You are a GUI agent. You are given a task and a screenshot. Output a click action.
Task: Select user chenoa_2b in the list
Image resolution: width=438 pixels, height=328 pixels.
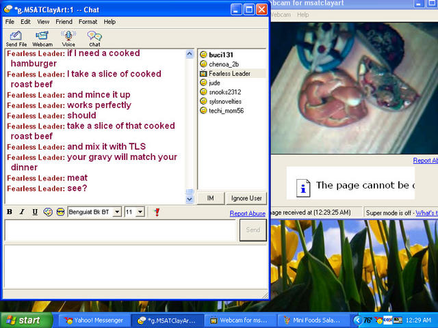tap(224, 64)
